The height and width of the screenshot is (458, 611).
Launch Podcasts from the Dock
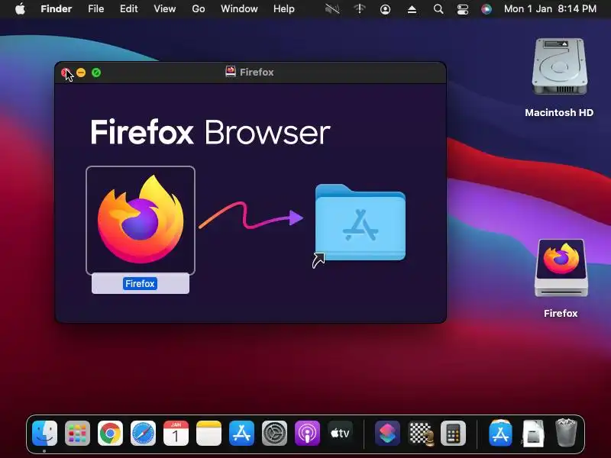coord(307,433)
